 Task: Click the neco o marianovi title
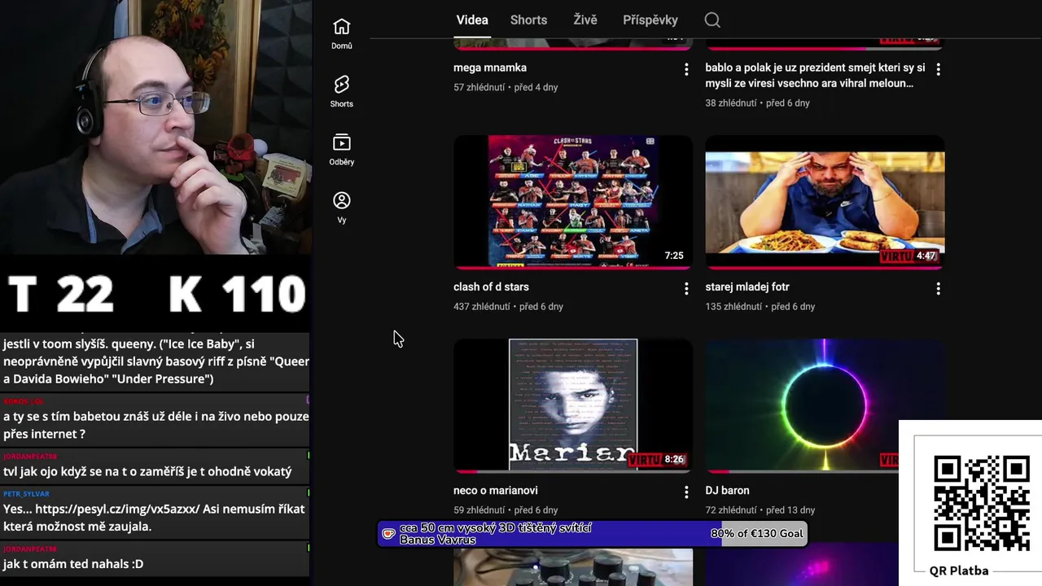point(495,490)
